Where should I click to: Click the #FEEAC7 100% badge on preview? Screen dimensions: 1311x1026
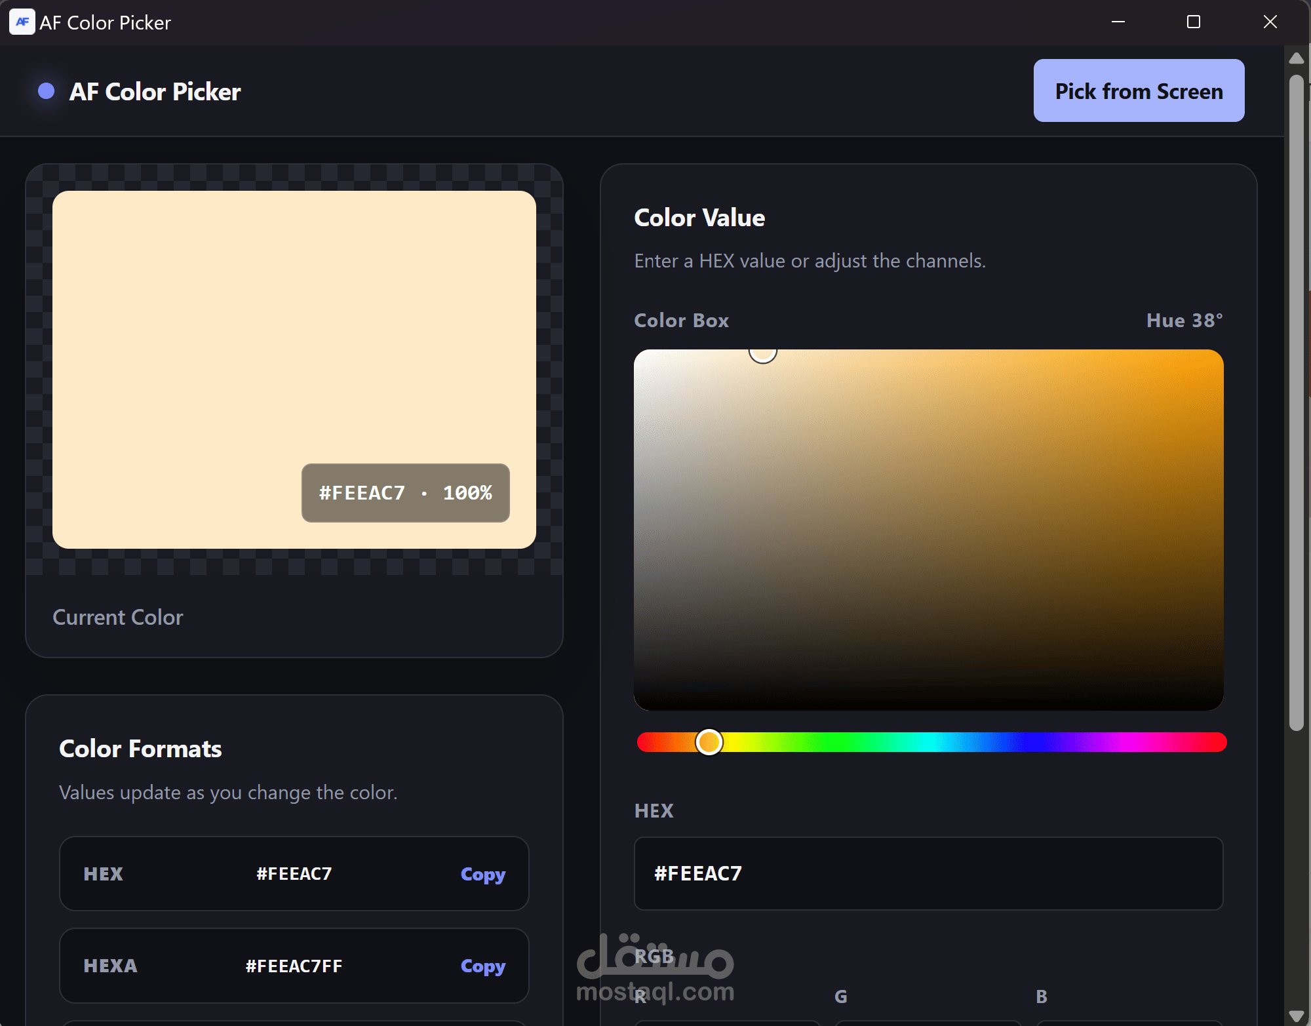[x=405, y=493]
